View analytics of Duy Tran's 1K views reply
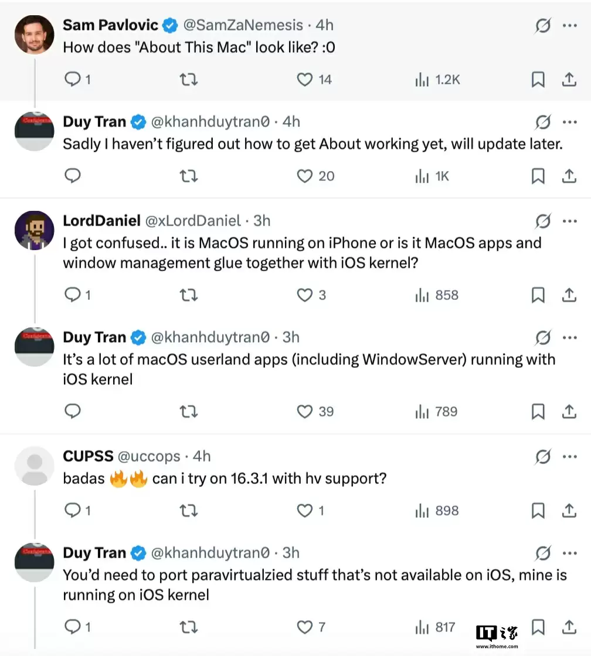The width and height of the screenshot is (591, 656). click(422, 176)
